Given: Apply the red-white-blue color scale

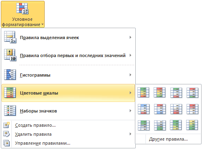Looking at the screenshot, I should (x=160, y=109).
